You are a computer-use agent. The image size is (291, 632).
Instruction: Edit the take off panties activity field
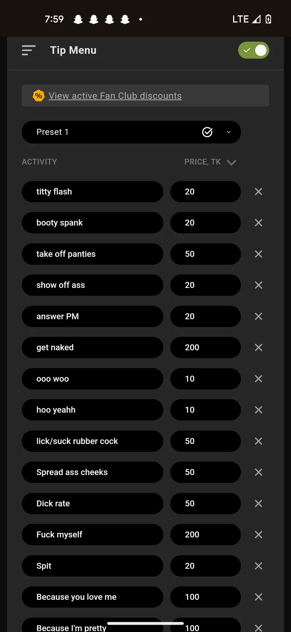(92, 254)
